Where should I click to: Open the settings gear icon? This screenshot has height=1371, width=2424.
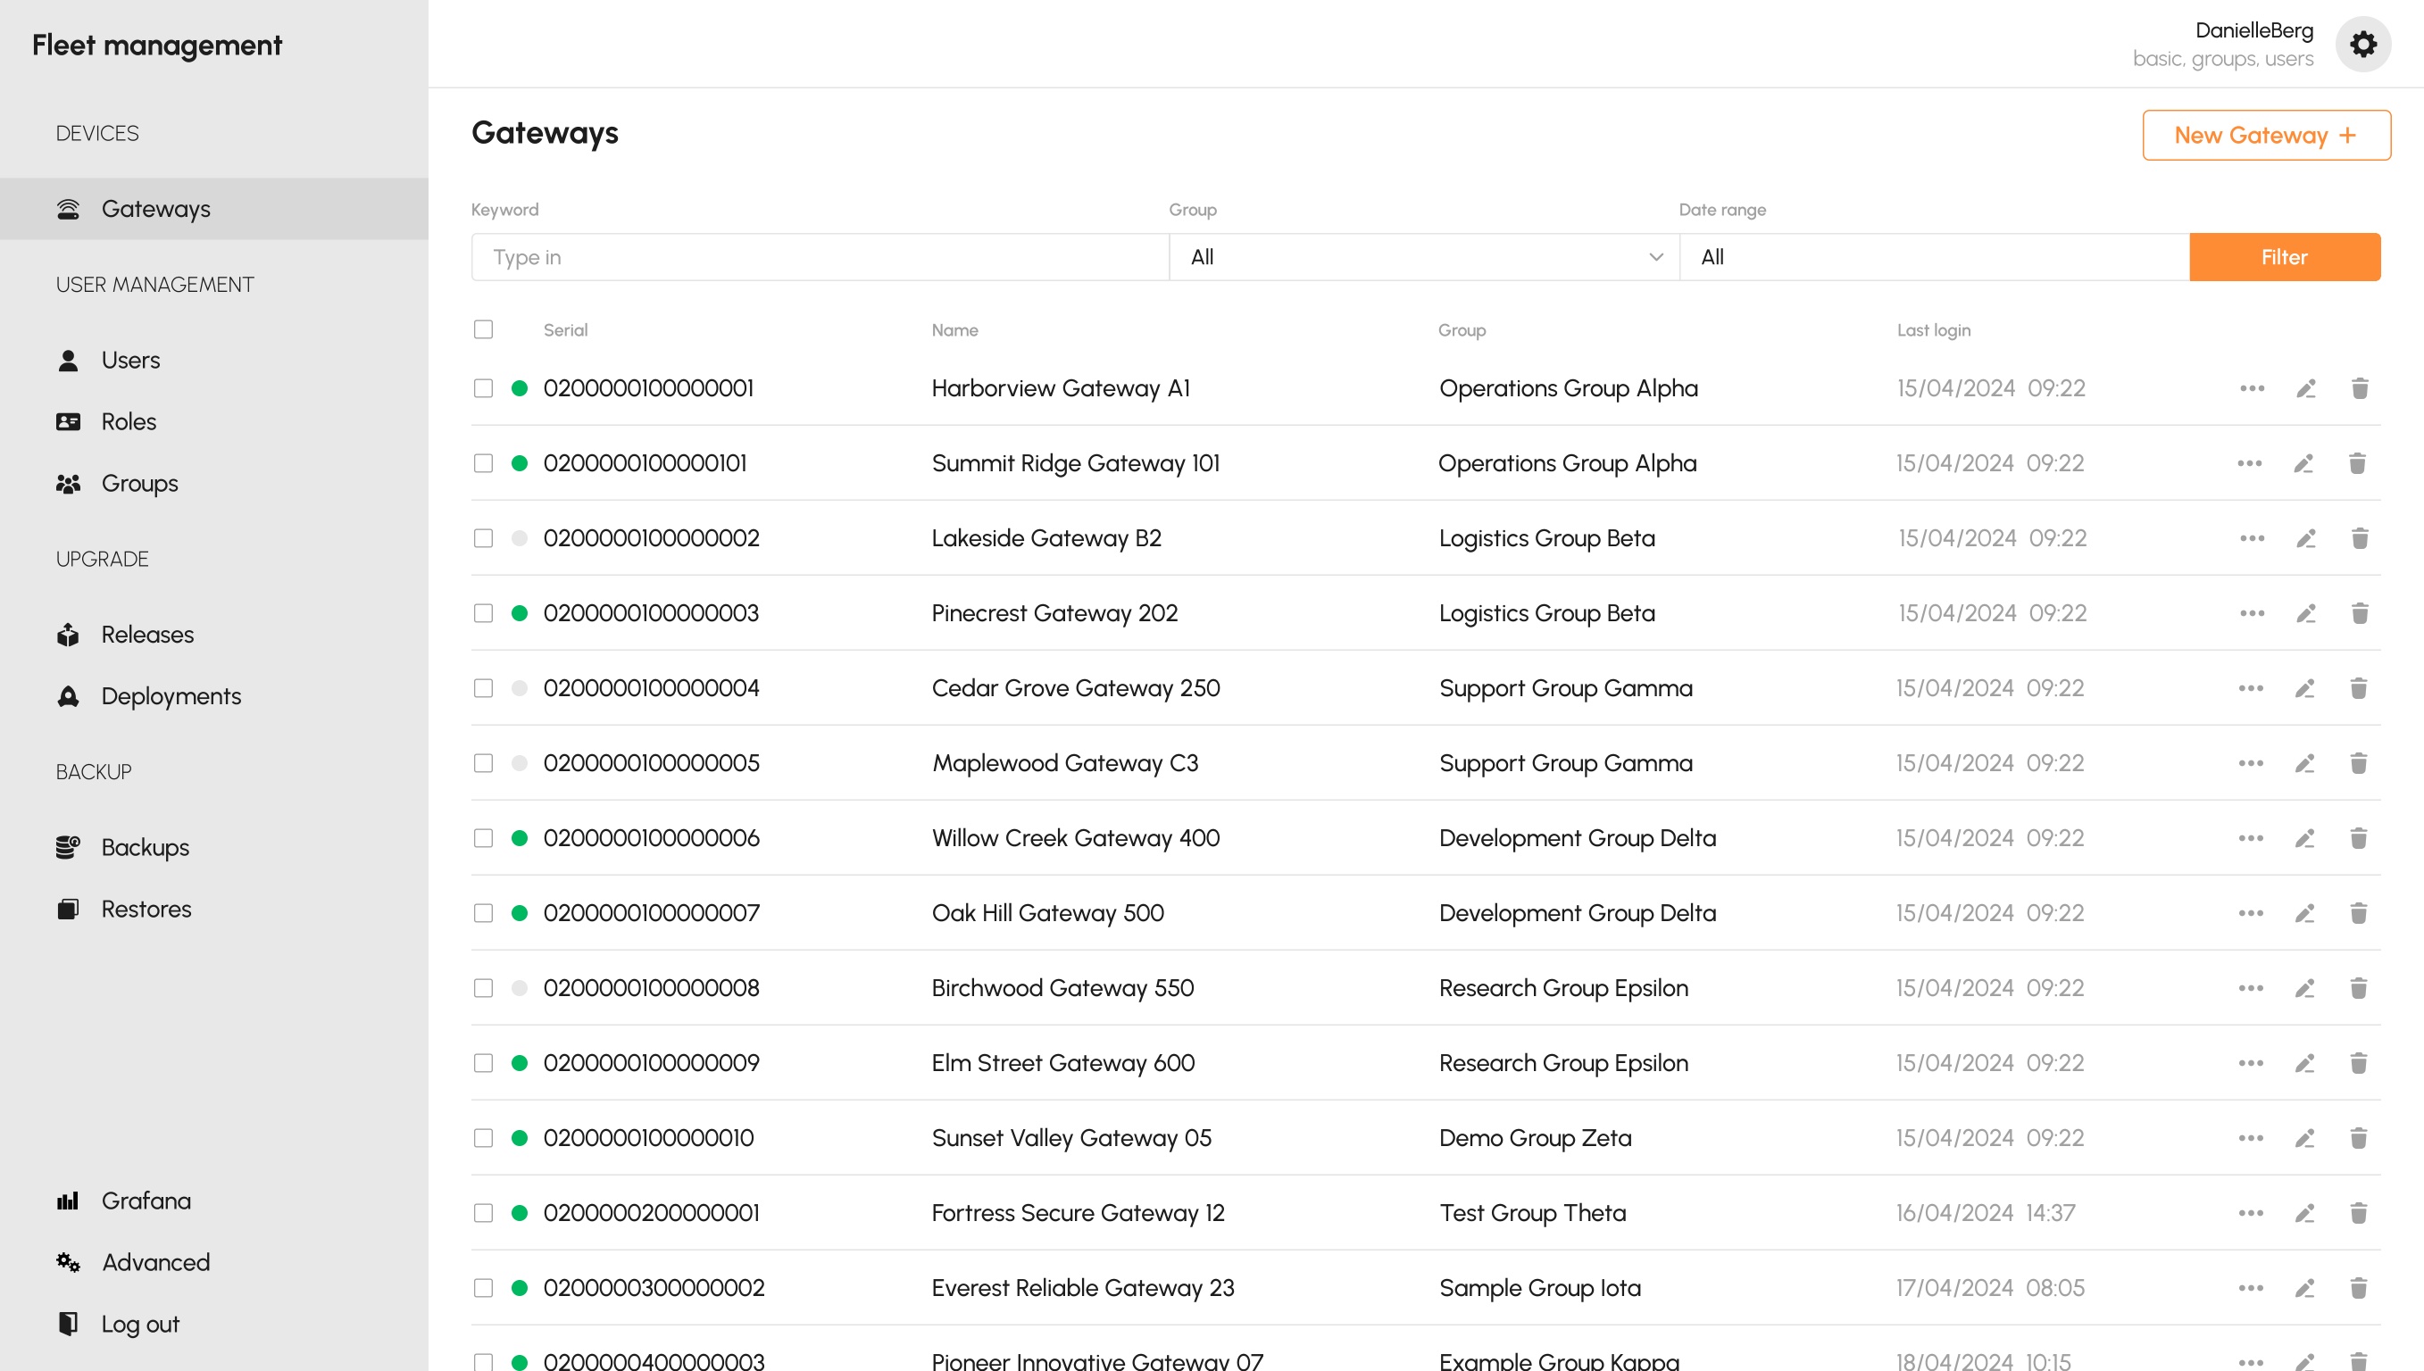tap(2362, 45)
